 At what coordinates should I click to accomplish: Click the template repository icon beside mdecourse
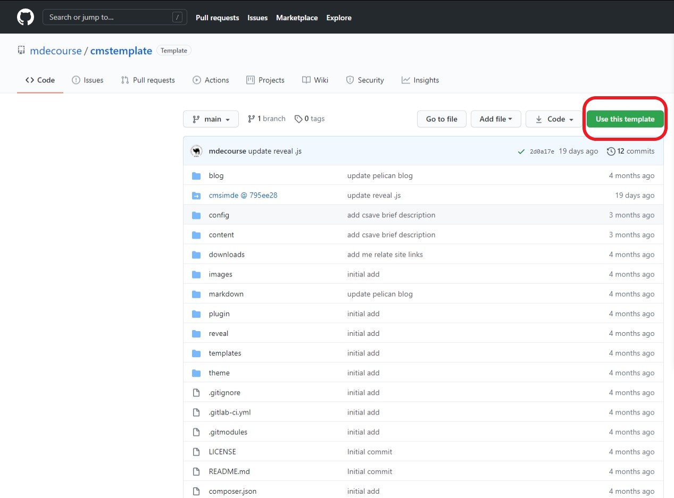21,50
